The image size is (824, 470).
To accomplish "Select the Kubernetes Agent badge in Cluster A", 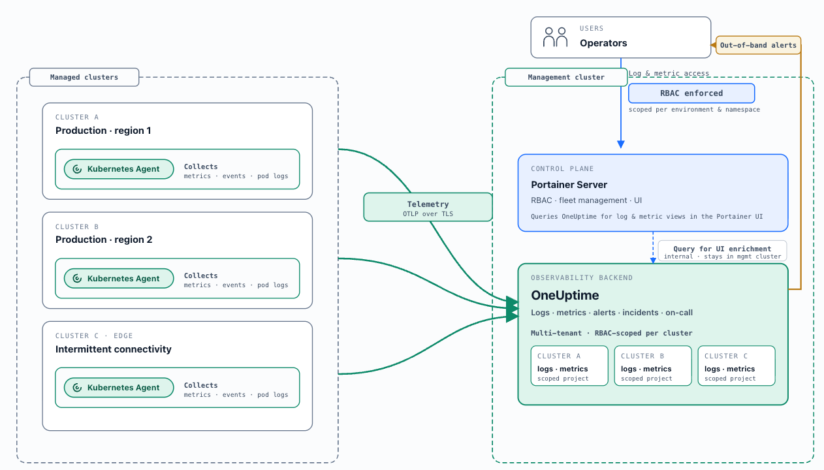I will click(x=119, y=169).
